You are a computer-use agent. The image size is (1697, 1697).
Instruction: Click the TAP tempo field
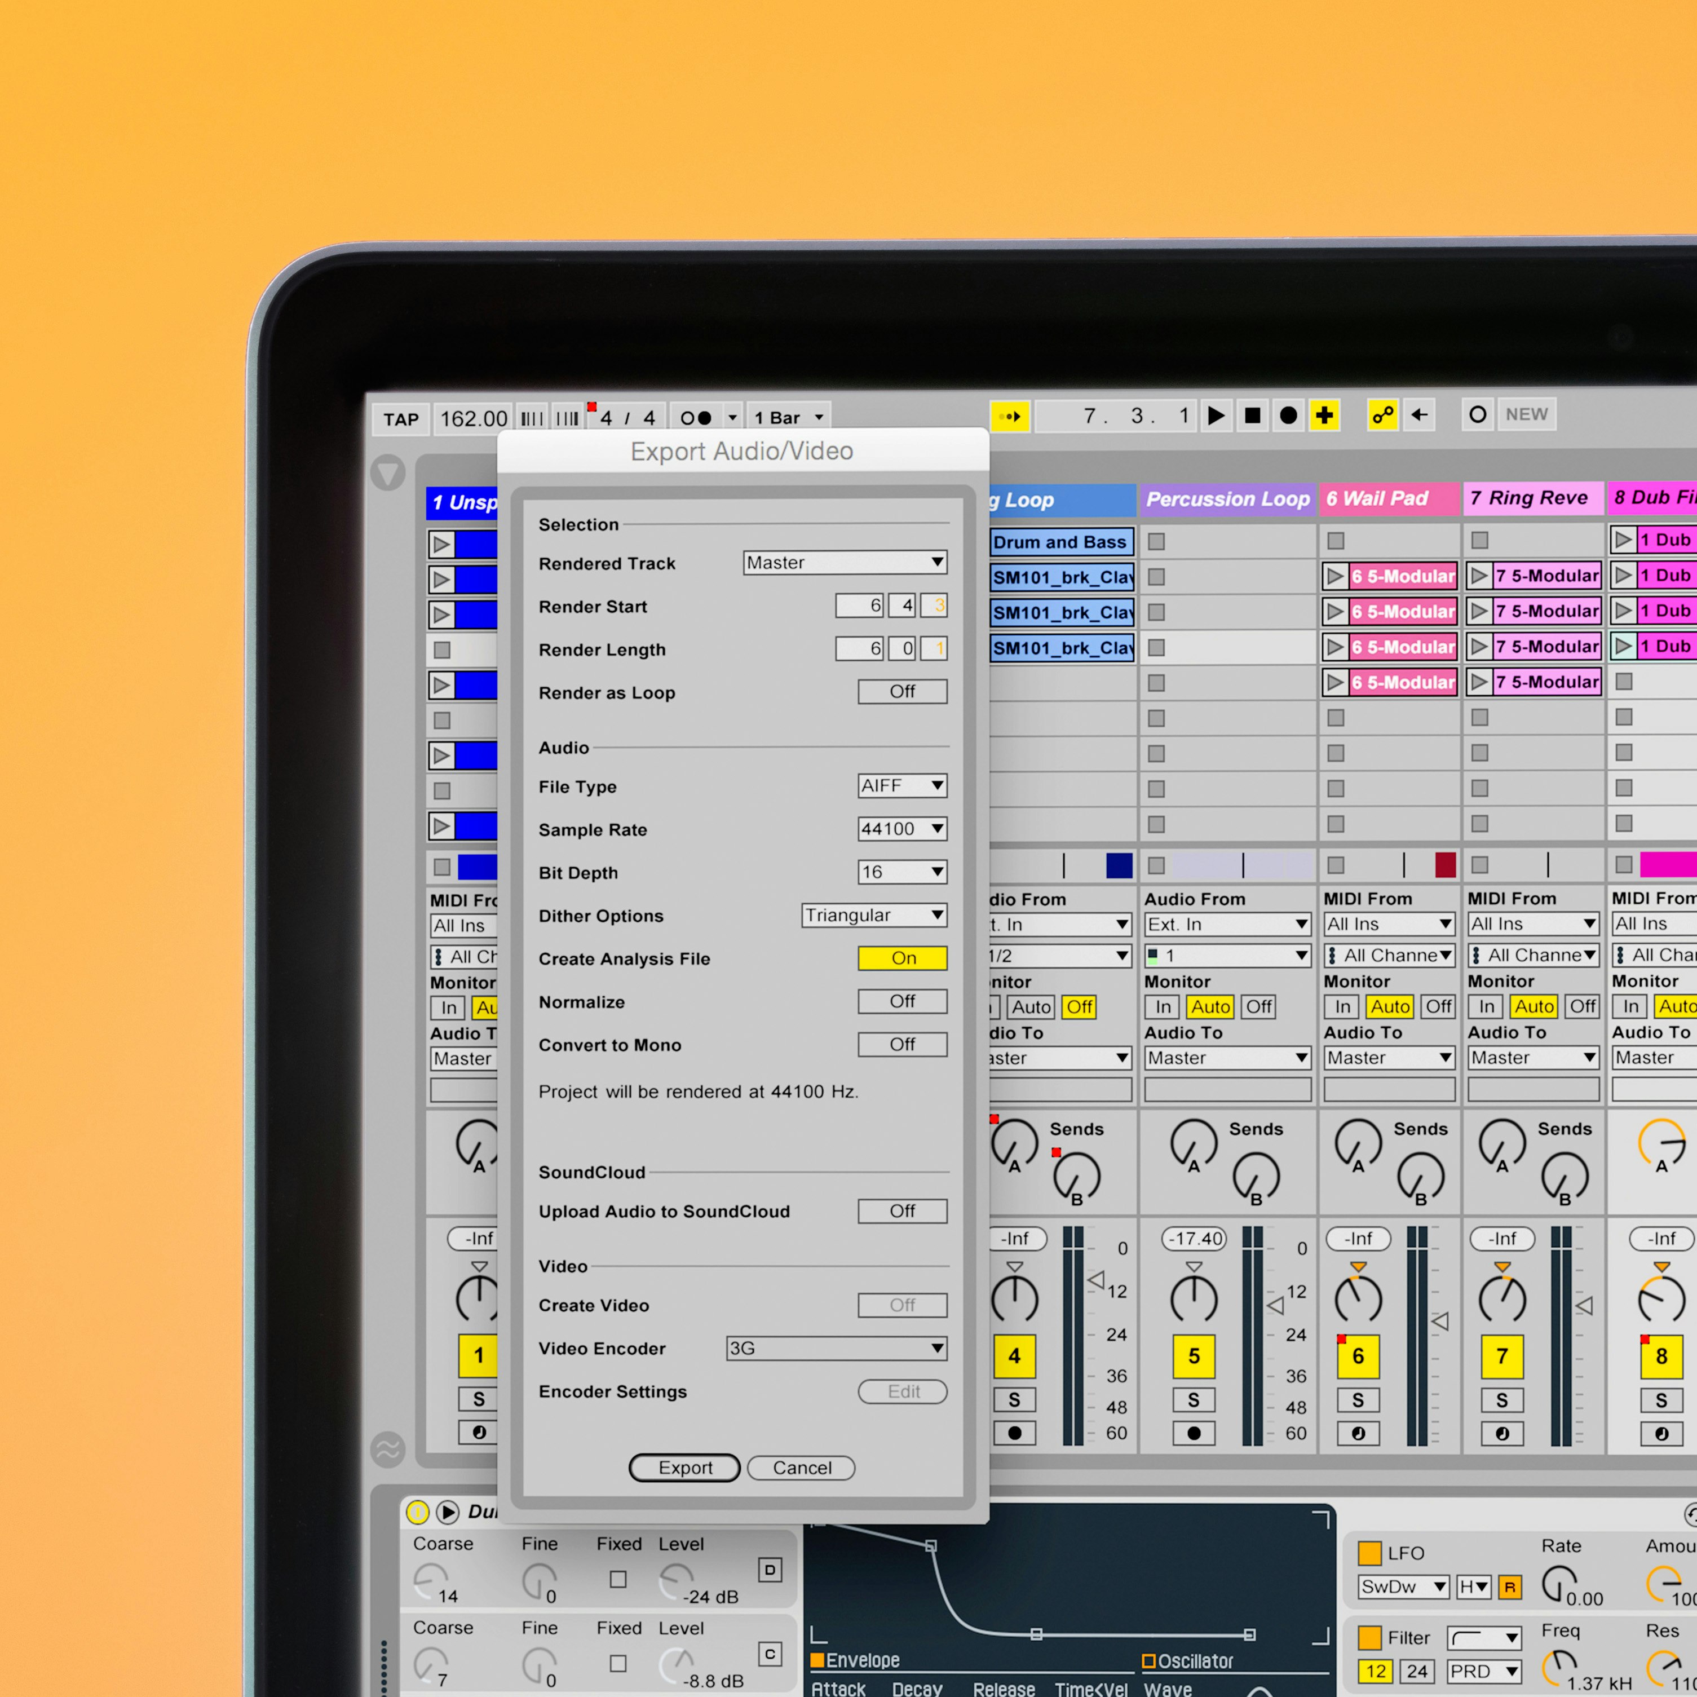(400, 418)
